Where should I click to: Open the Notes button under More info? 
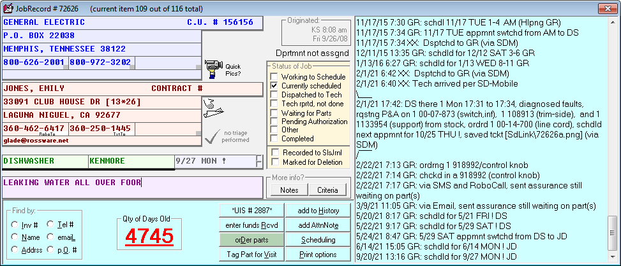tap(289, 190)
